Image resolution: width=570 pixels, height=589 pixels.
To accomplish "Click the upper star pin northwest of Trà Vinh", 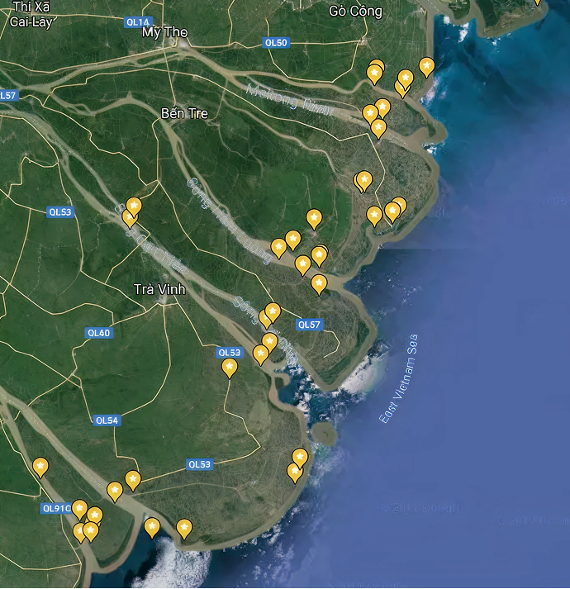I will (134, 205).
